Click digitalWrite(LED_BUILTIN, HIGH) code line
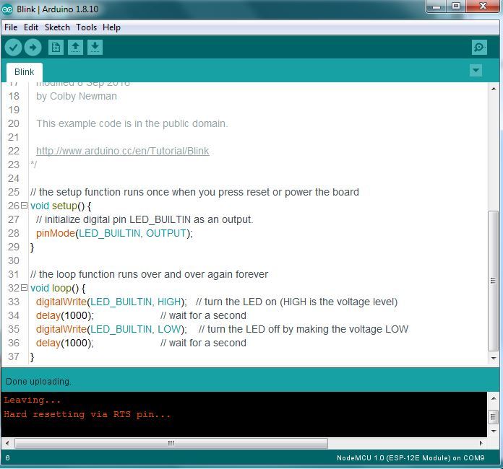The image size is (503, 469). coord(111,302)
